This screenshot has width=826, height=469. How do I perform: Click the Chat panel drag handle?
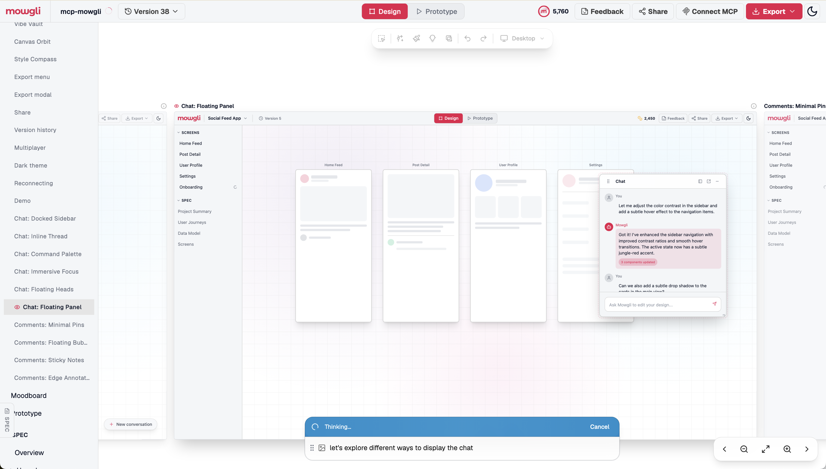coord(608,181)
